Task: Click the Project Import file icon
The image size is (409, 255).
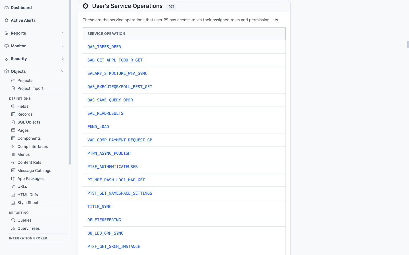Action: click(13, 88)
